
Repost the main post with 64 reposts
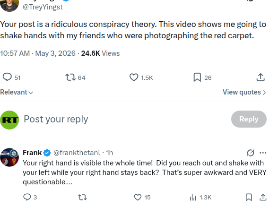[75, 78]
